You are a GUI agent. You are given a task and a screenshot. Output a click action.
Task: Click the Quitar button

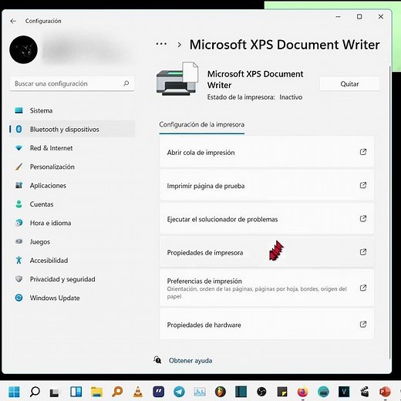pyautogui.click(x=349, y=84)
